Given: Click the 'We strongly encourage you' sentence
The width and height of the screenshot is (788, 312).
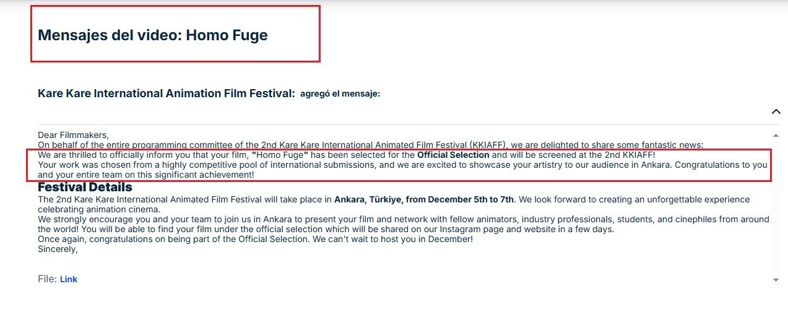Looking at the screenshot, I should click(248, 220).
